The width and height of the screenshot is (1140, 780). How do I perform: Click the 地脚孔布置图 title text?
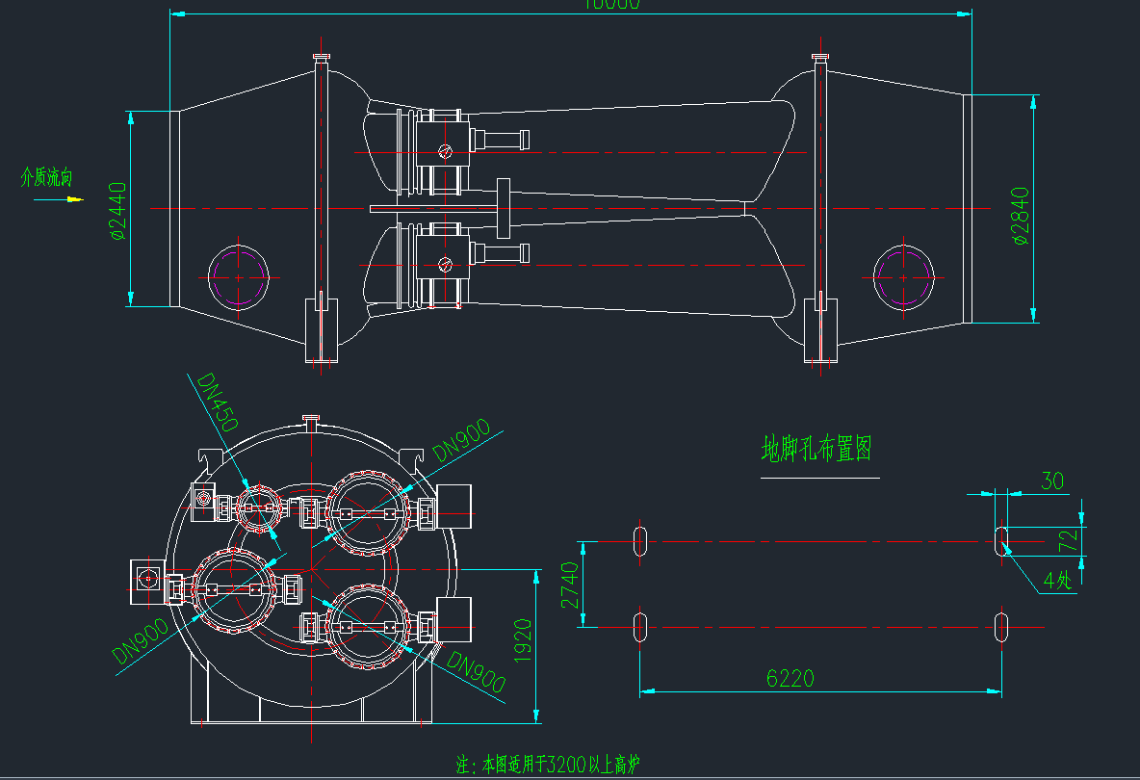816,448
